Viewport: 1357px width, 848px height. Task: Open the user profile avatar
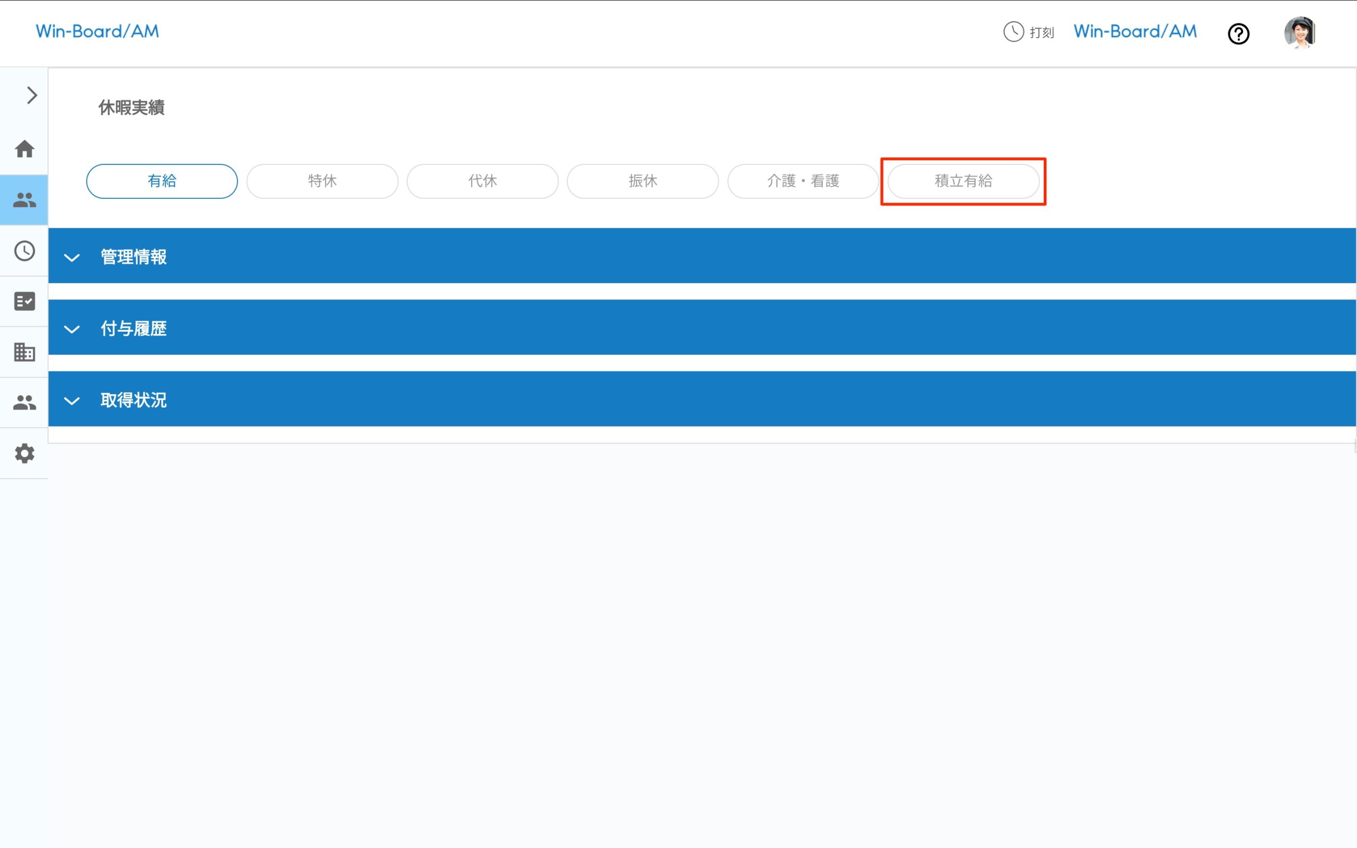(x=1299, y=32)
